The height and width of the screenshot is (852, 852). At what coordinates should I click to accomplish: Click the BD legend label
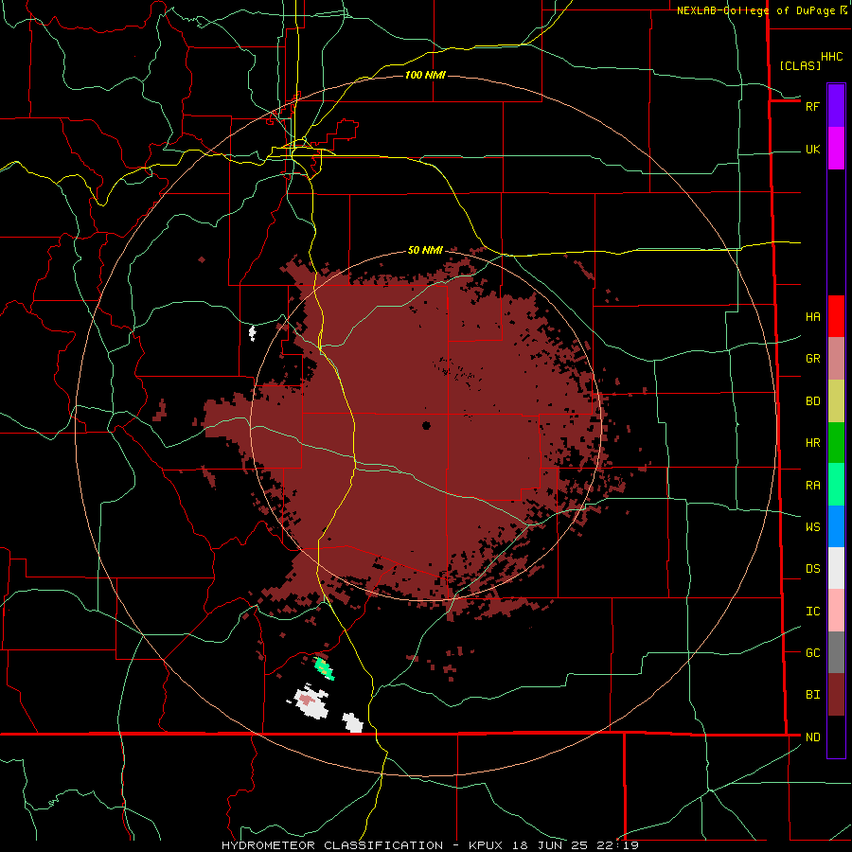coord(812,401)
